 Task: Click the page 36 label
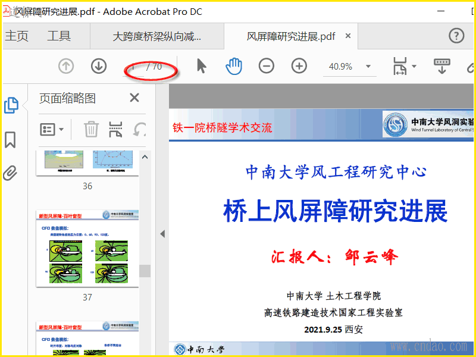pos(87,186)
